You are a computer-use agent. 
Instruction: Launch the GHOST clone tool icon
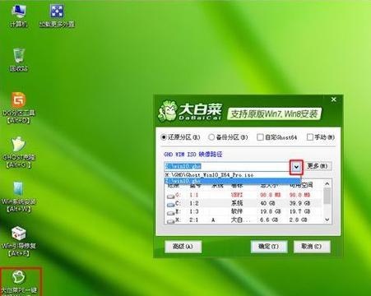click(19, 152)
